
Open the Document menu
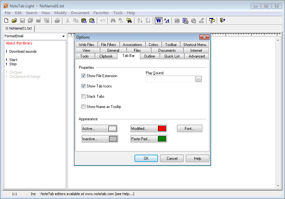point(80,13)
